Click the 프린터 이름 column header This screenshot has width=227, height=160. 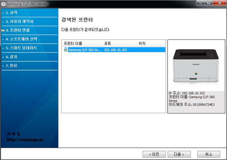82,43
